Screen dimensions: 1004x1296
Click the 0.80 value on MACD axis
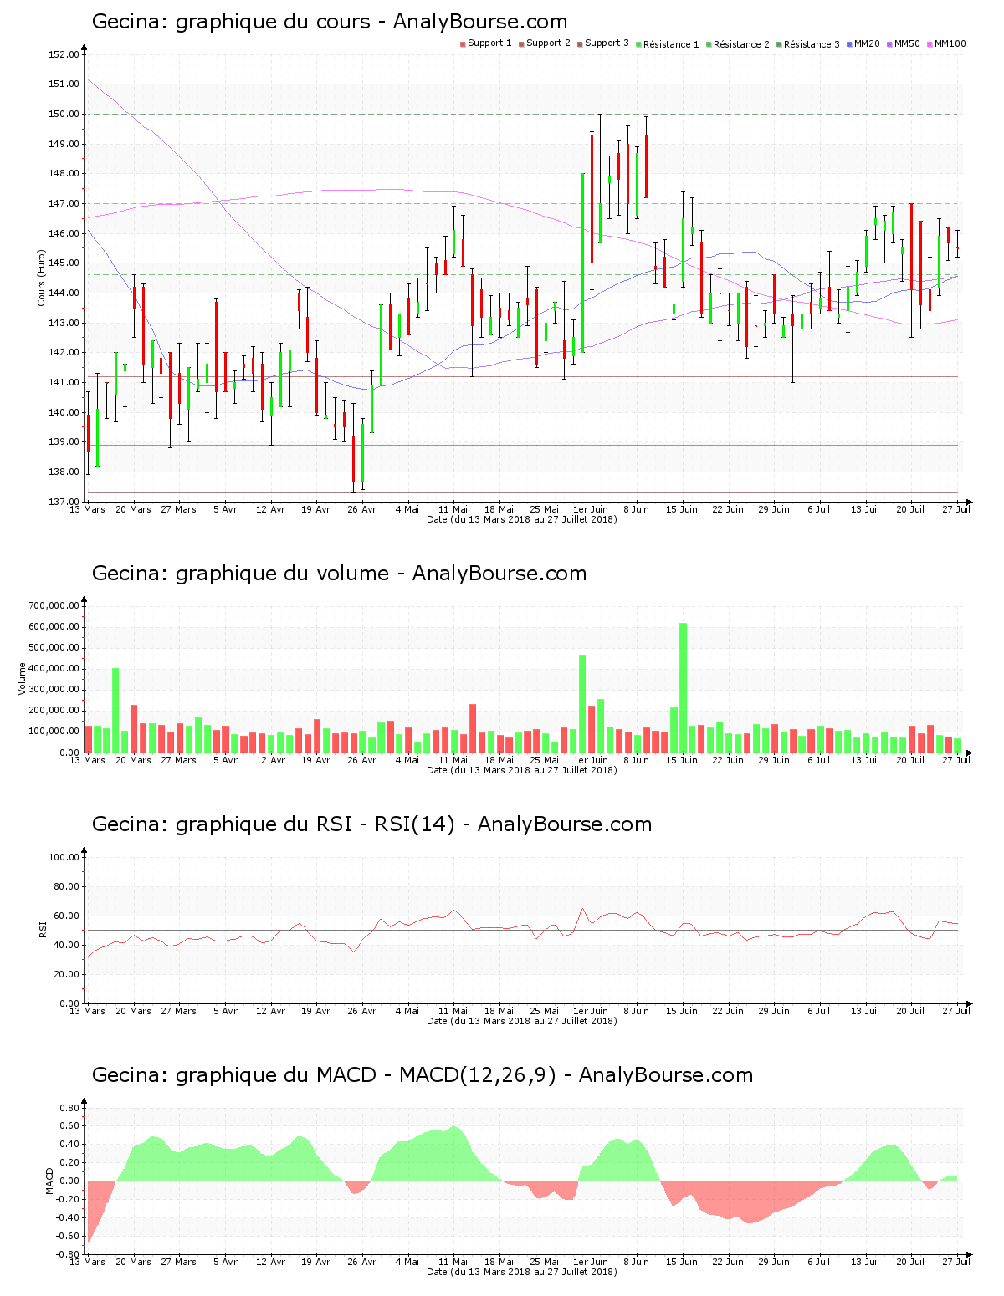coord(69,1108)
